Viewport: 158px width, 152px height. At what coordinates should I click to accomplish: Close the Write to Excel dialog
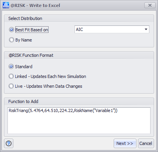[150, 5]
